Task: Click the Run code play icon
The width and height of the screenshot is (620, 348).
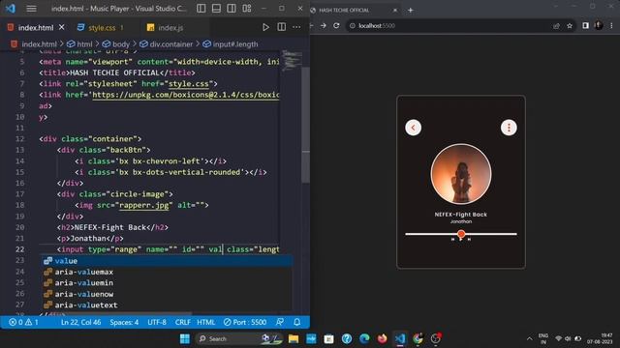Action: [x=265, y=27]
